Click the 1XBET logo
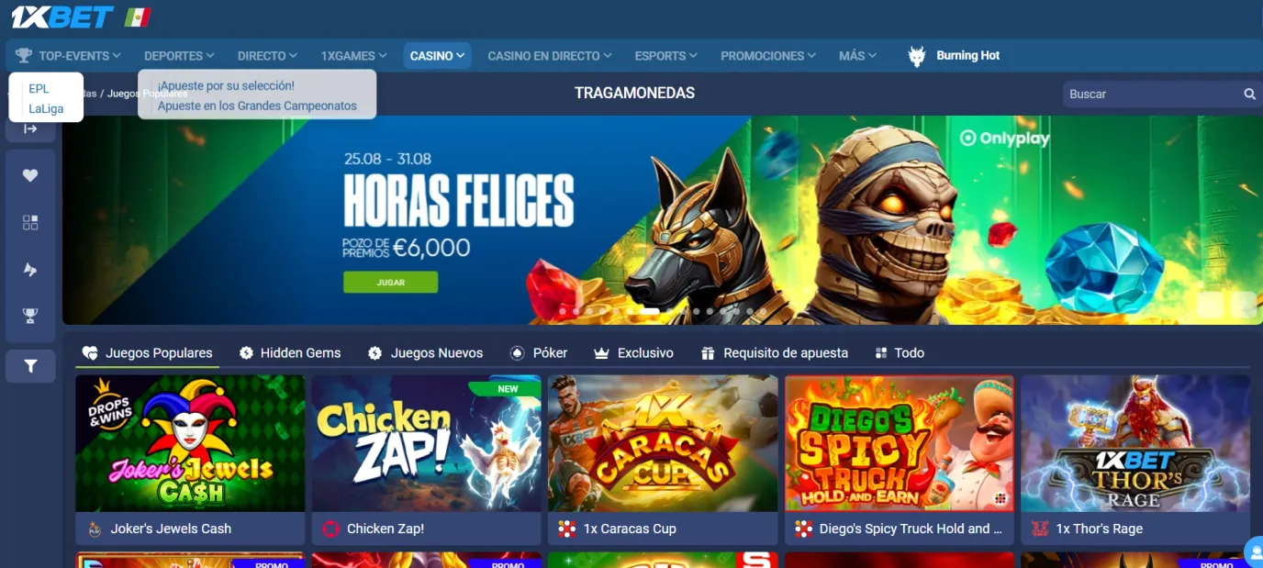The height and width of the screenshot is (568, 1263). click(x=62, y=17)
